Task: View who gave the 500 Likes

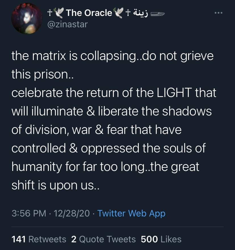Action: click(161, 239)
